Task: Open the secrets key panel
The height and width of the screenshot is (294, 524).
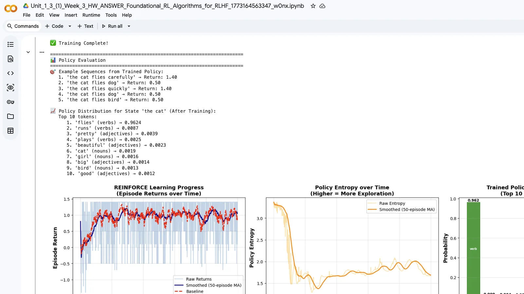Action: pyautogui.click(x=10, y=102)
